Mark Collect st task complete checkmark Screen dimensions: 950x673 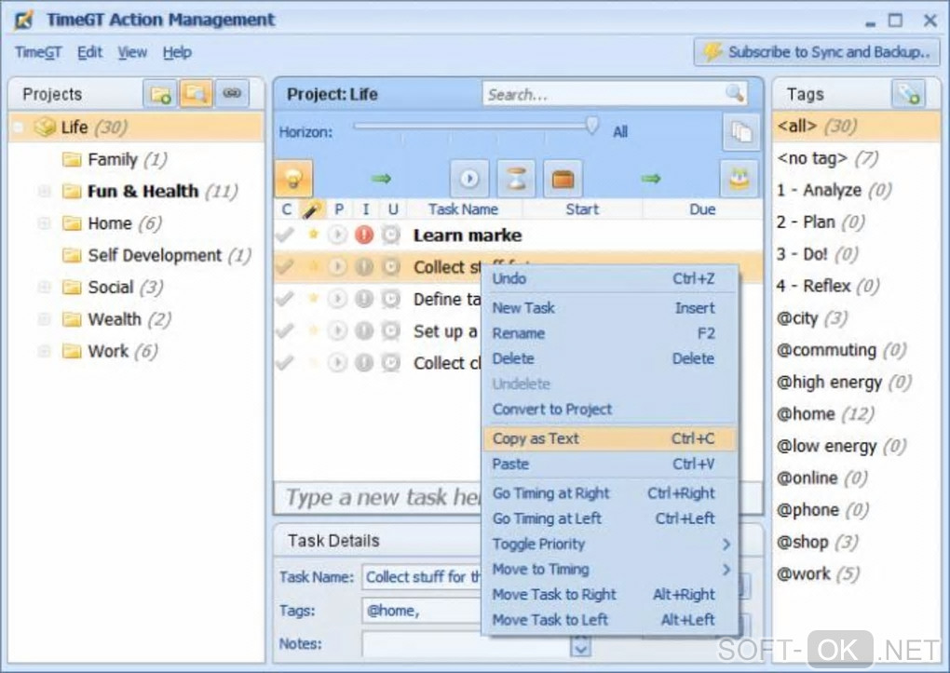[x=285, y=266]
